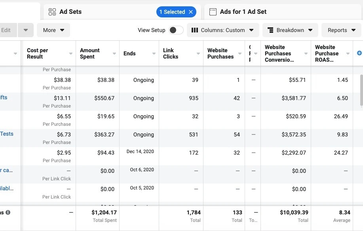Open the Reports dropdown

[x=341, y=30]
